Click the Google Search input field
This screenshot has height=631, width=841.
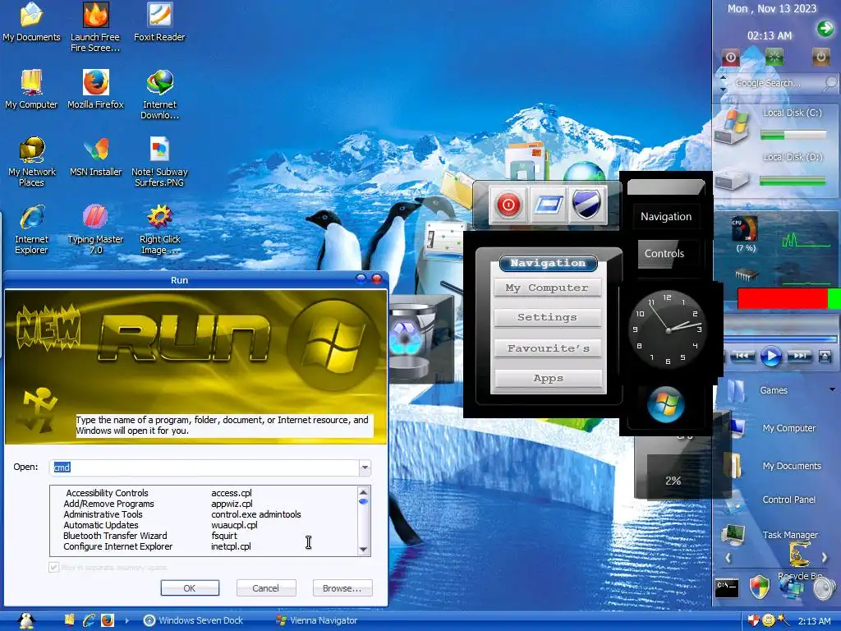775,83
